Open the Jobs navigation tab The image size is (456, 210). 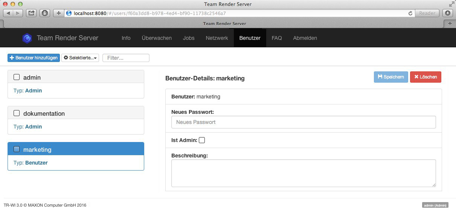[189, 38]
